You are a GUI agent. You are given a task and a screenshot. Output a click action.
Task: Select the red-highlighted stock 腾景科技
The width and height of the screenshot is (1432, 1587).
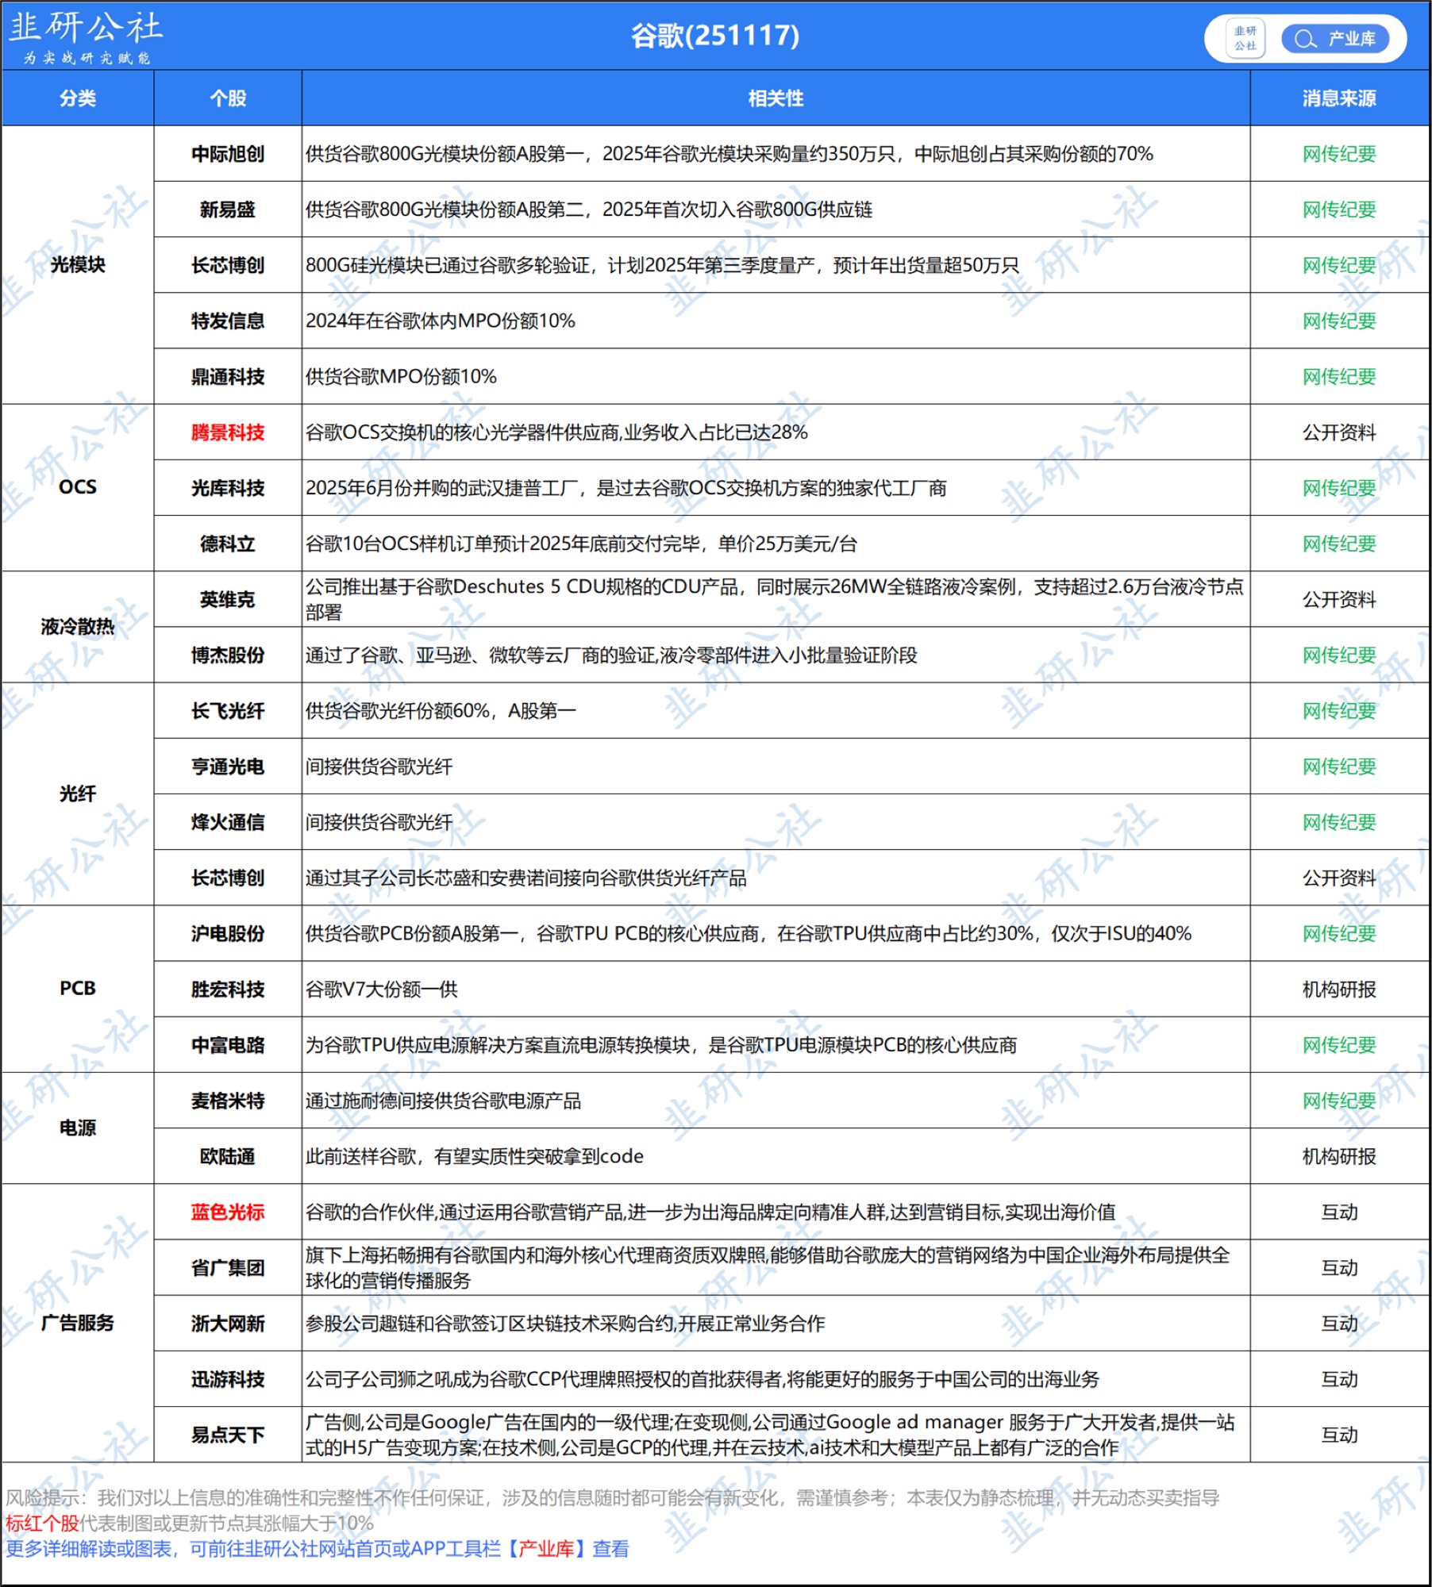click(x=228, y=432)
